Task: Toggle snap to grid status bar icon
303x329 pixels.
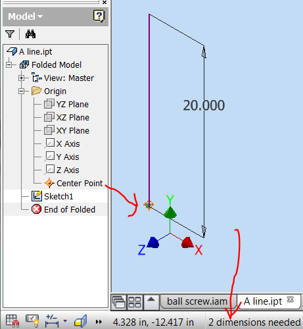Action: (x=12, y=321)
